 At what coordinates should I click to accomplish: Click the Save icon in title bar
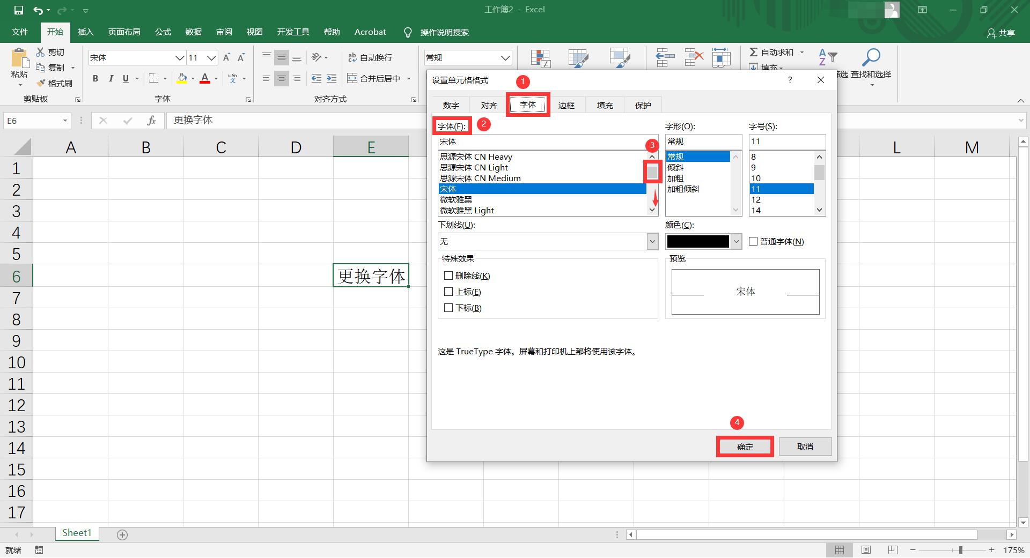(x=19, y=10)
